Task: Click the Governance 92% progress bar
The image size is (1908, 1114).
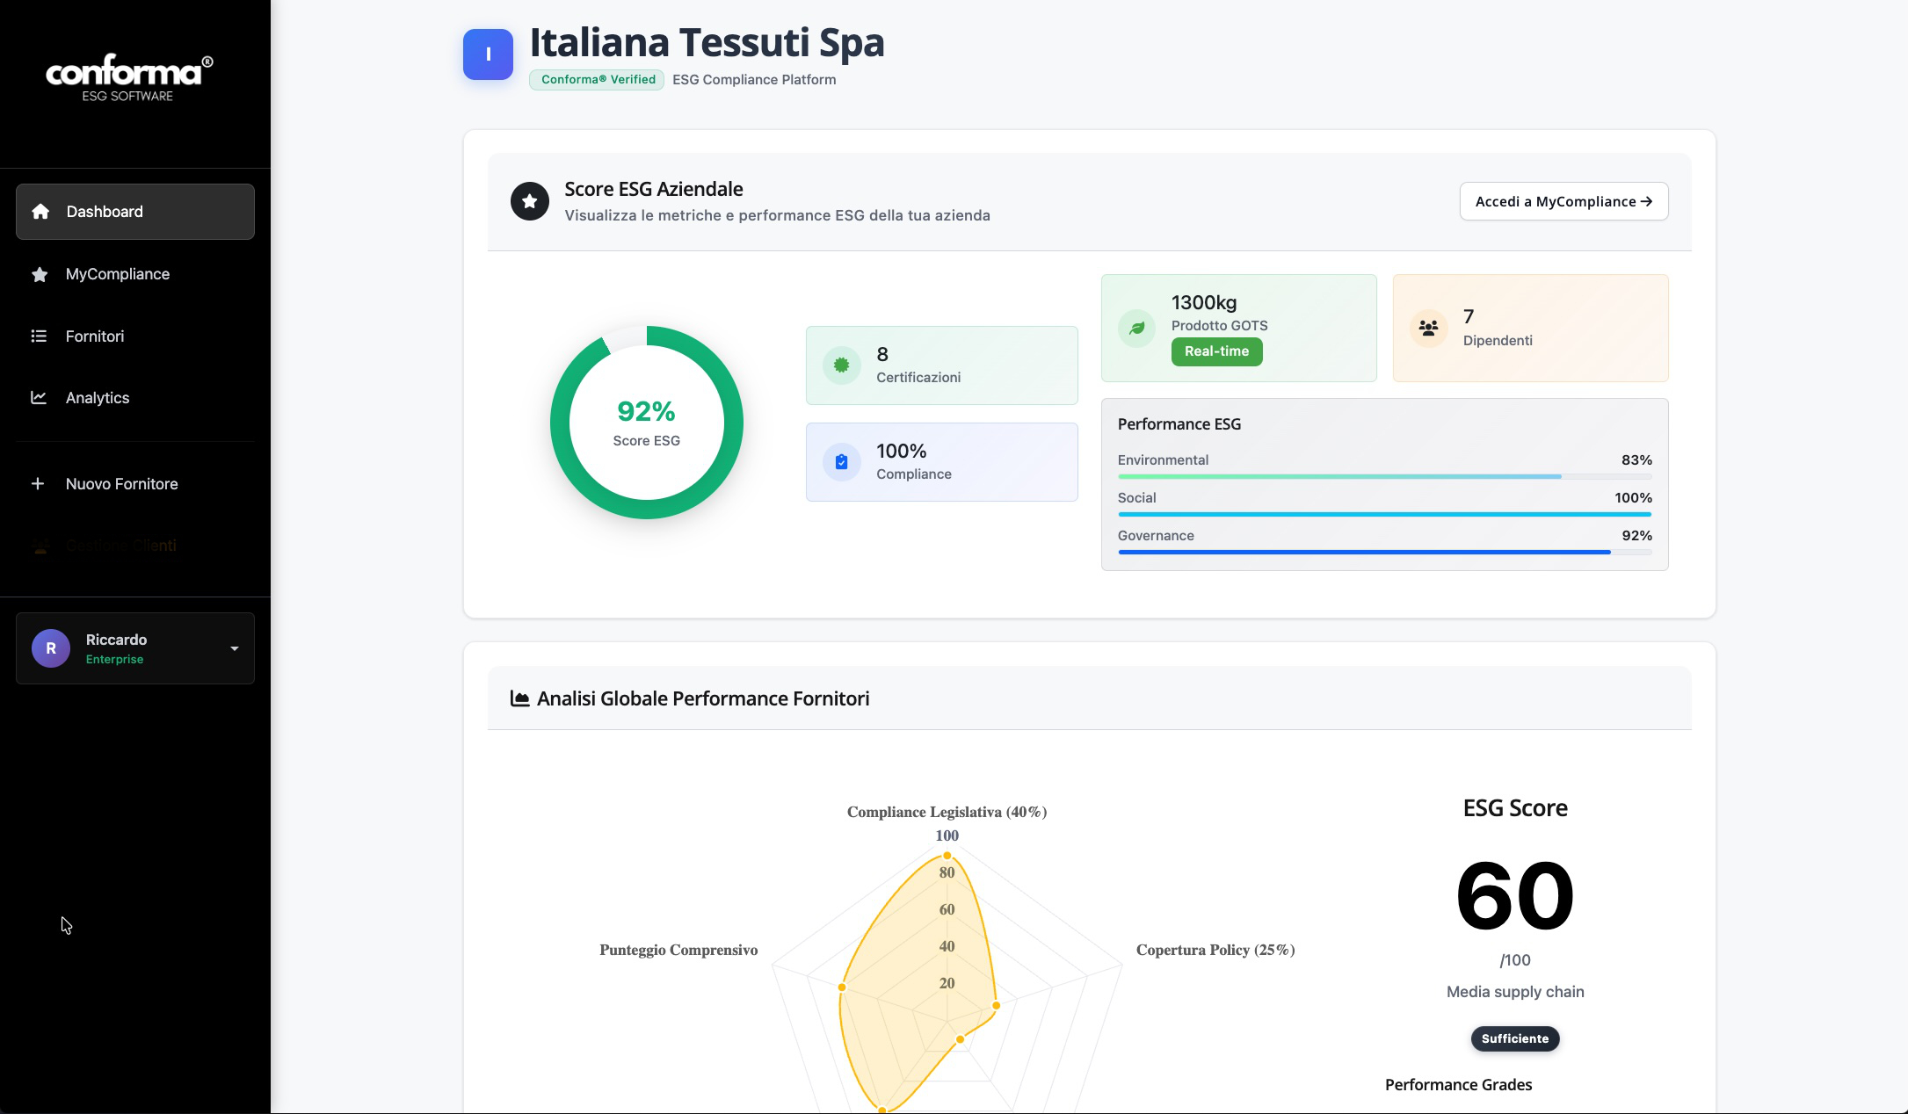Action: tap(1384, 552)
